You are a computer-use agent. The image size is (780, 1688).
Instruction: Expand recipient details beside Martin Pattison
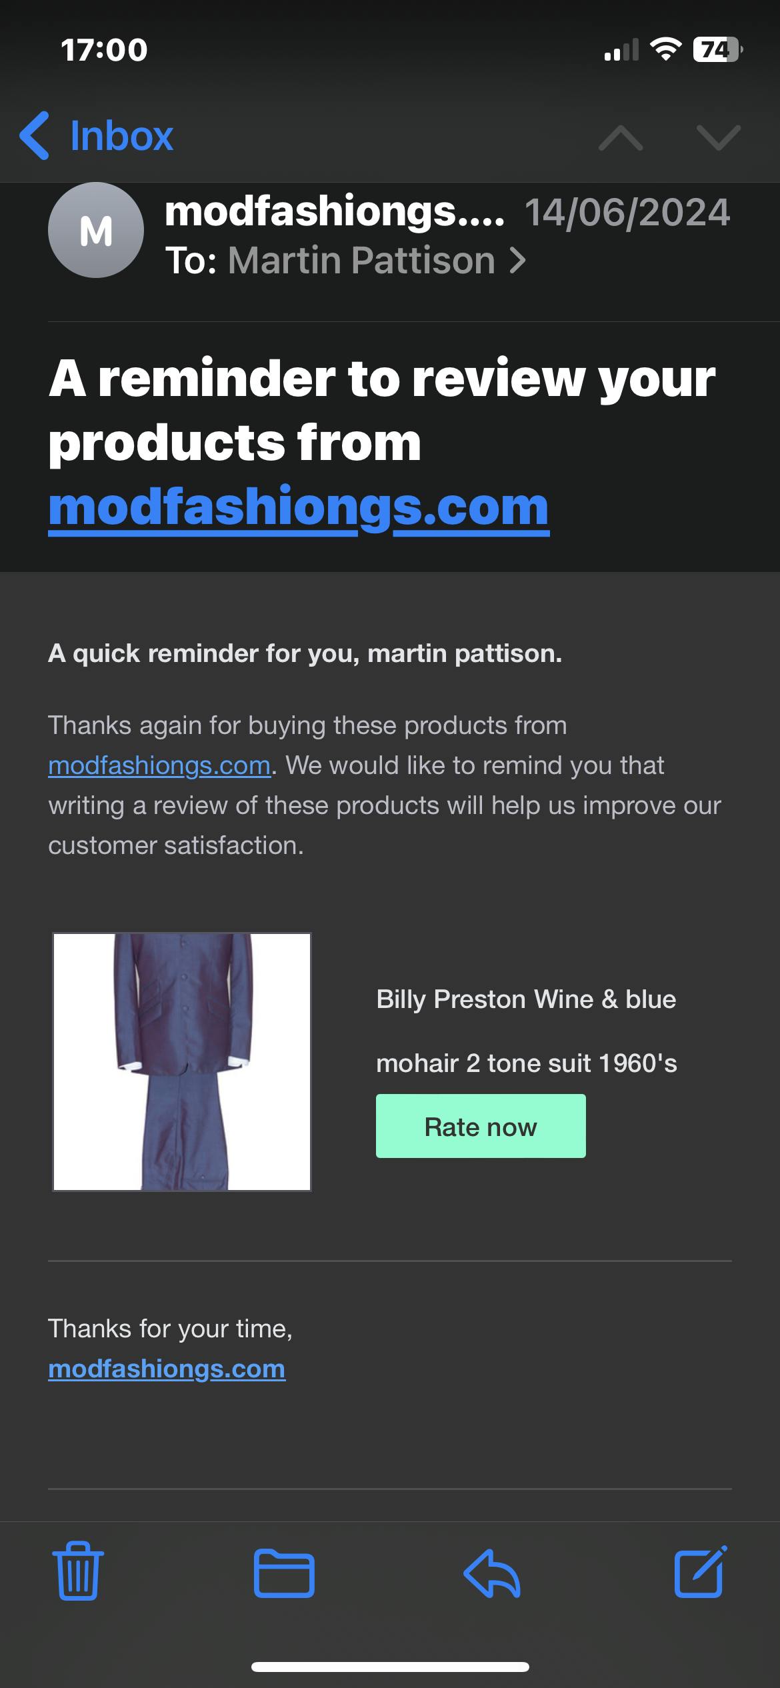click(517, 261)
